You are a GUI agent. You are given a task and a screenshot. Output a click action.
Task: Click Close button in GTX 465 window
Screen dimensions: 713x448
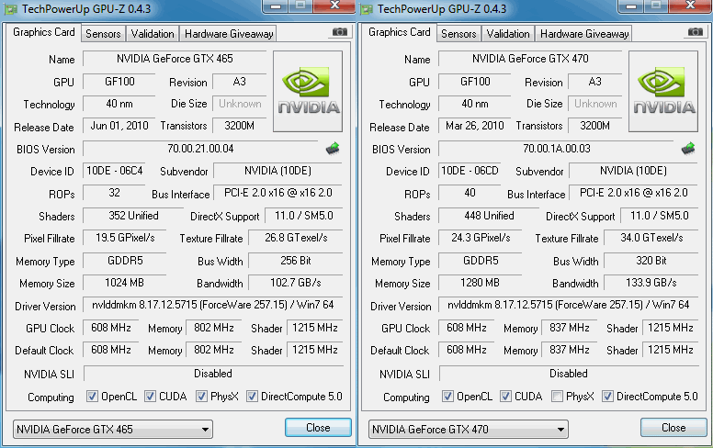[318, 428]
